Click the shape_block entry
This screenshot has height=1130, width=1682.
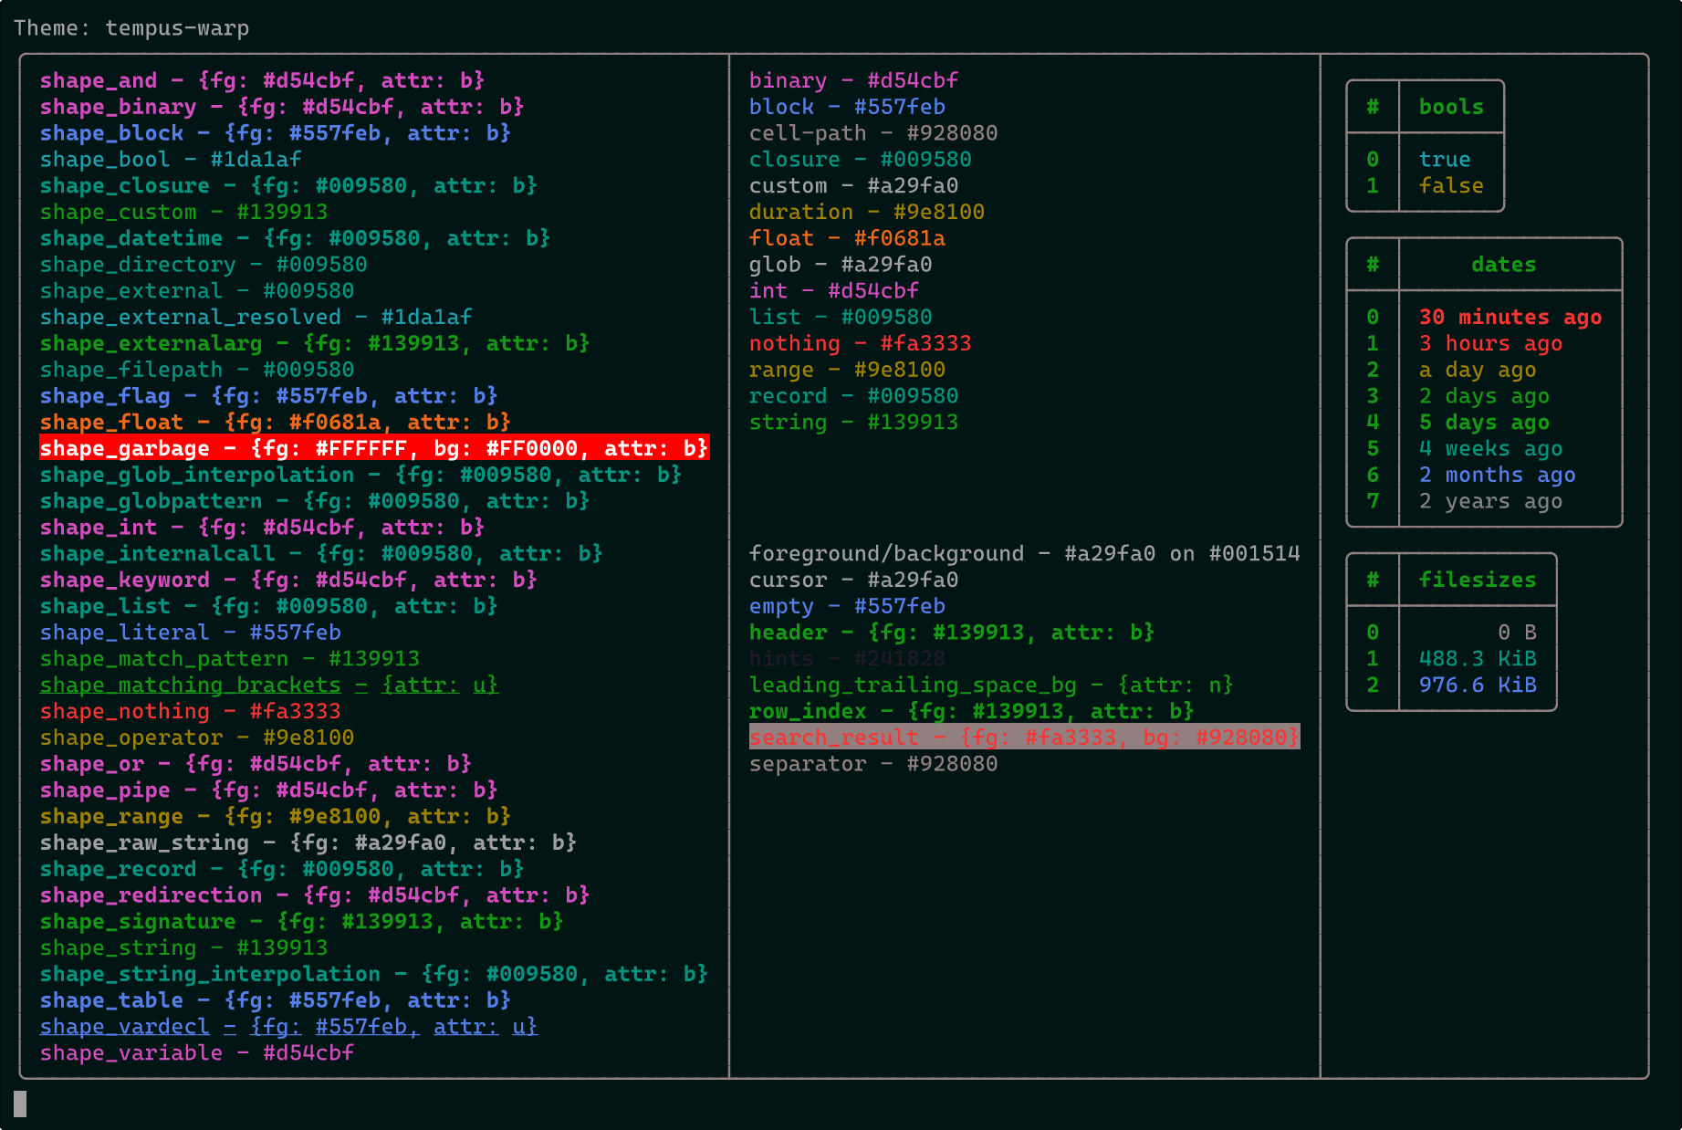275,133
